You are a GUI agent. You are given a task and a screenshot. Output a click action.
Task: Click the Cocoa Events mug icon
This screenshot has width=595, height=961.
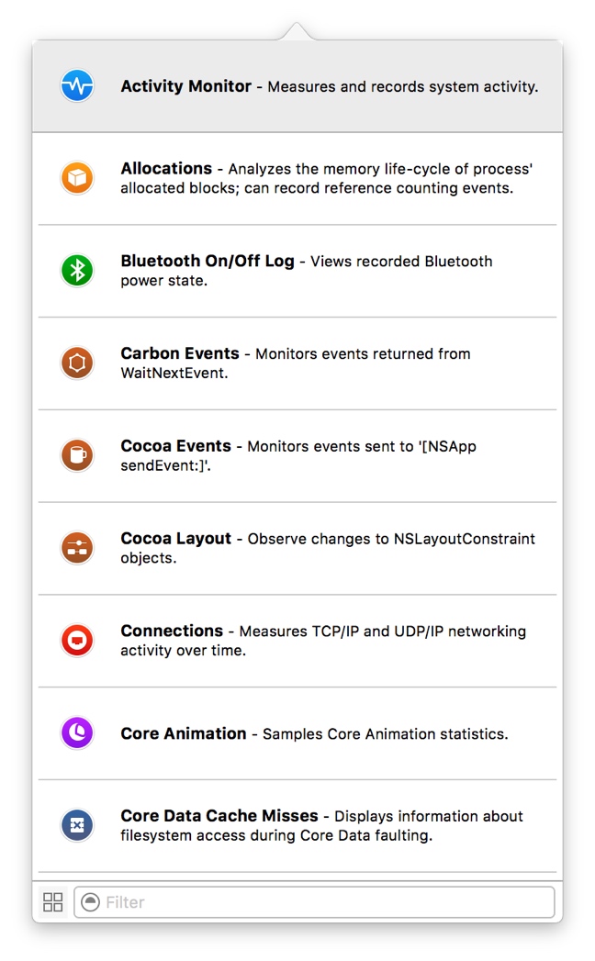77,455
